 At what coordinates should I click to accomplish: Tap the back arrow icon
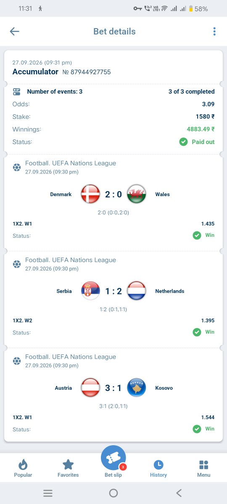click(x=15, y=31)
